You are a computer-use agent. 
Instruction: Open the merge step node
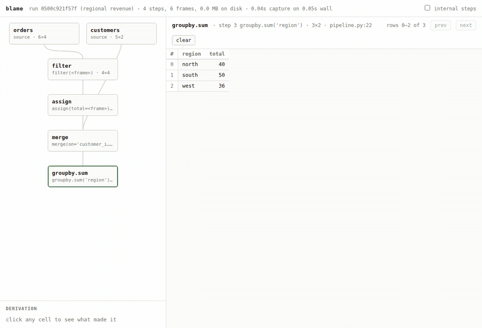click(83, 140)
